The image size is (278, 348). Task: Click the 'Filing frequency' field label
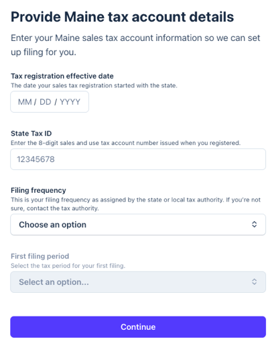tap(38, 190)
